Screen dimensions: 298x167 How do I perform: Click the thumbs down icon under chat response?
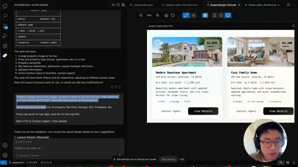115,87
